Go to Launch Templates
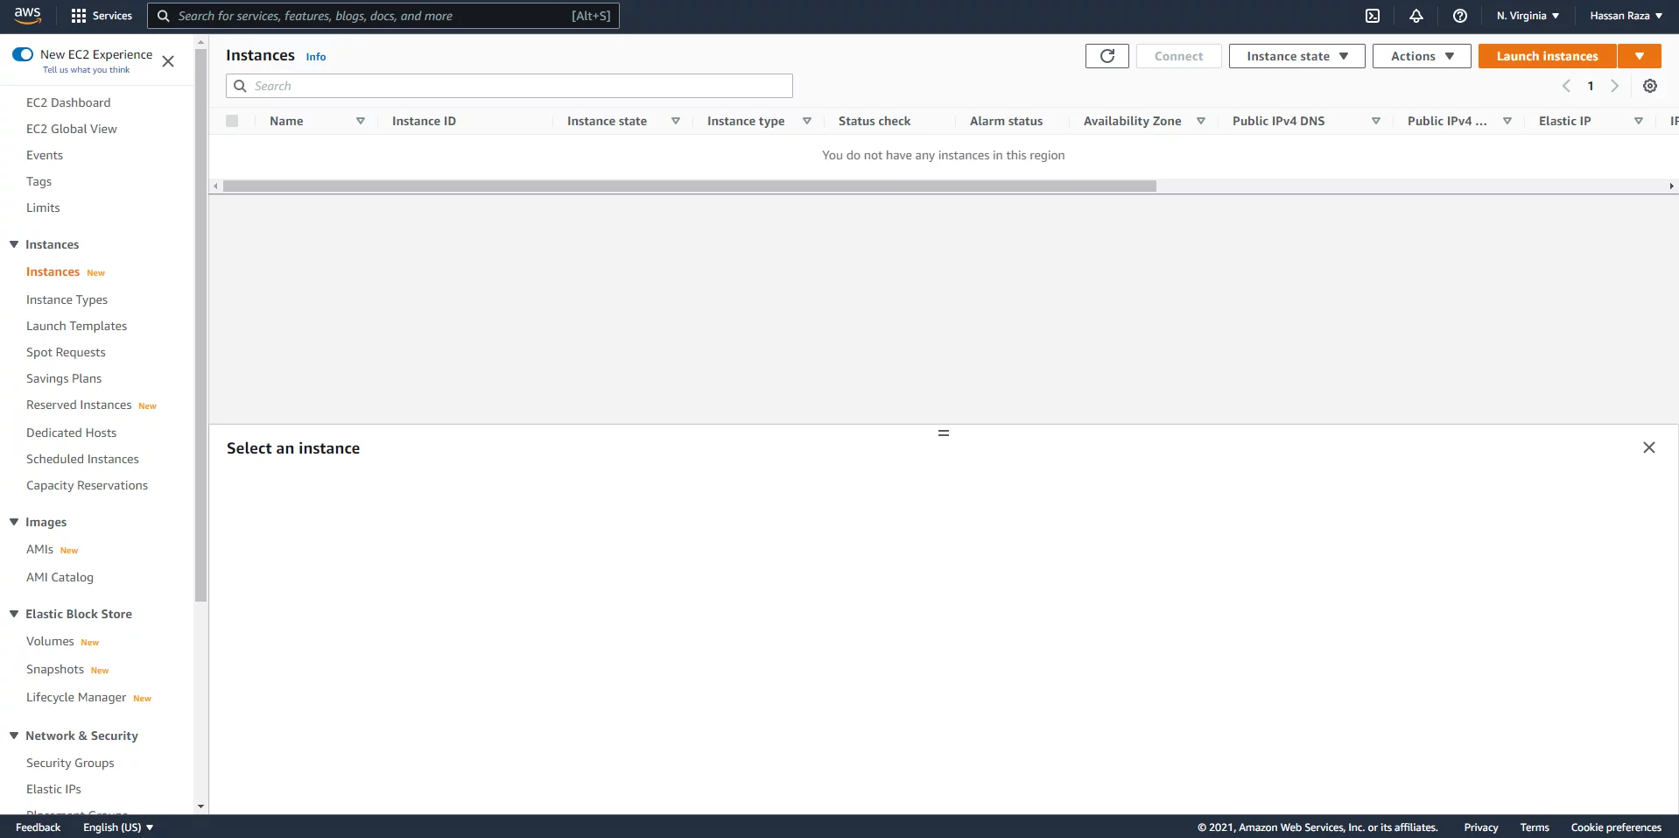 (77, 326)
